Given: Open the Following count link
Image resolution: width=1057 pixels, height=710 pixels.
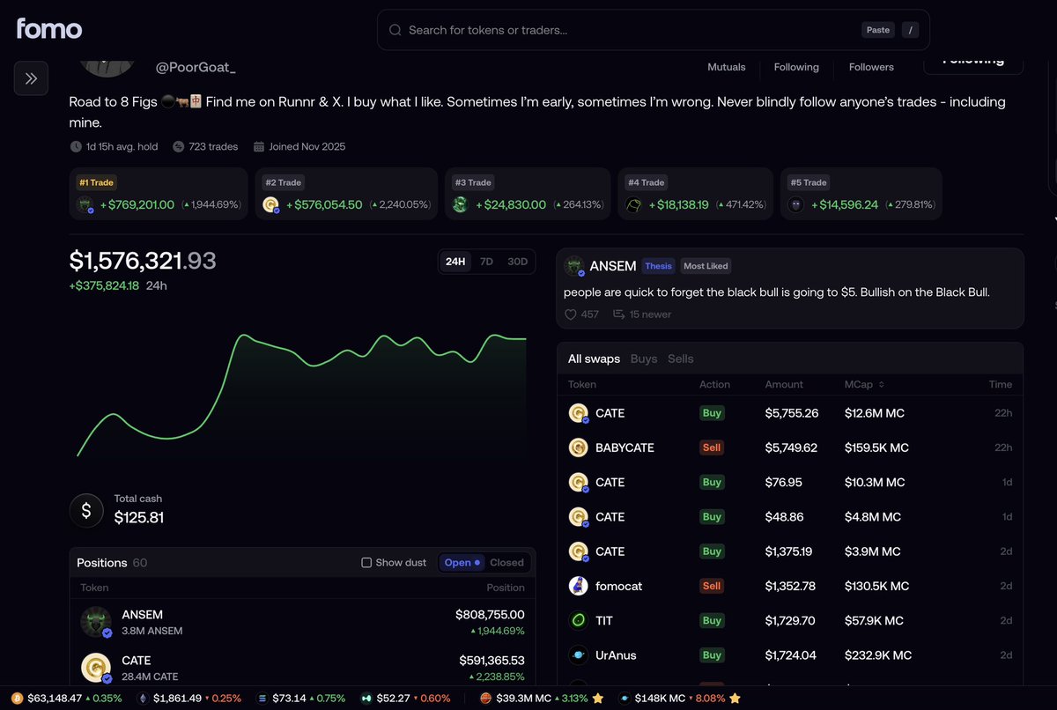Looking at the screenshot, I should (796, 67).
